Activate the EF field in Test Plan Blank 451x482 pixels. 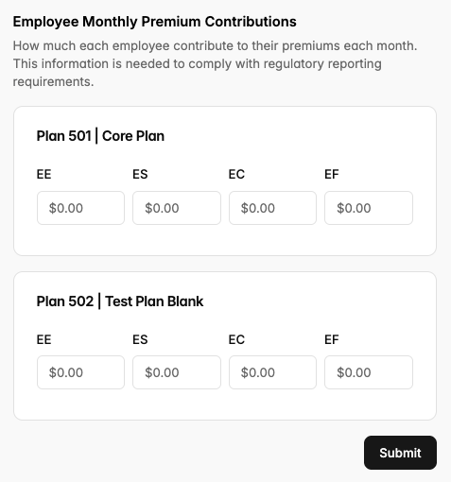pyautogui.click(x=369, y=372)
